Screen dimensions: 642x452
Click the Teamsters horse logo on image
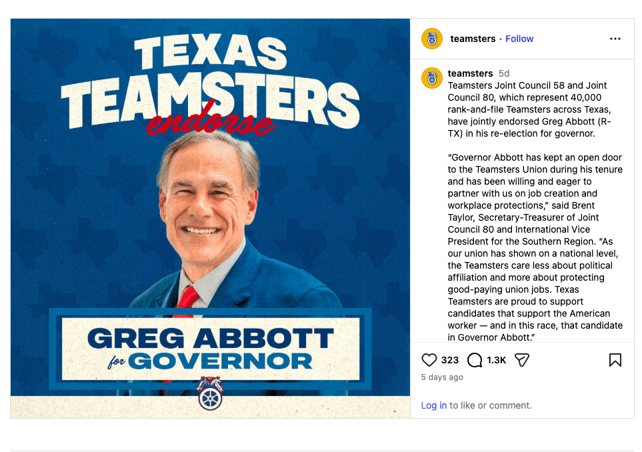(211, 393)
